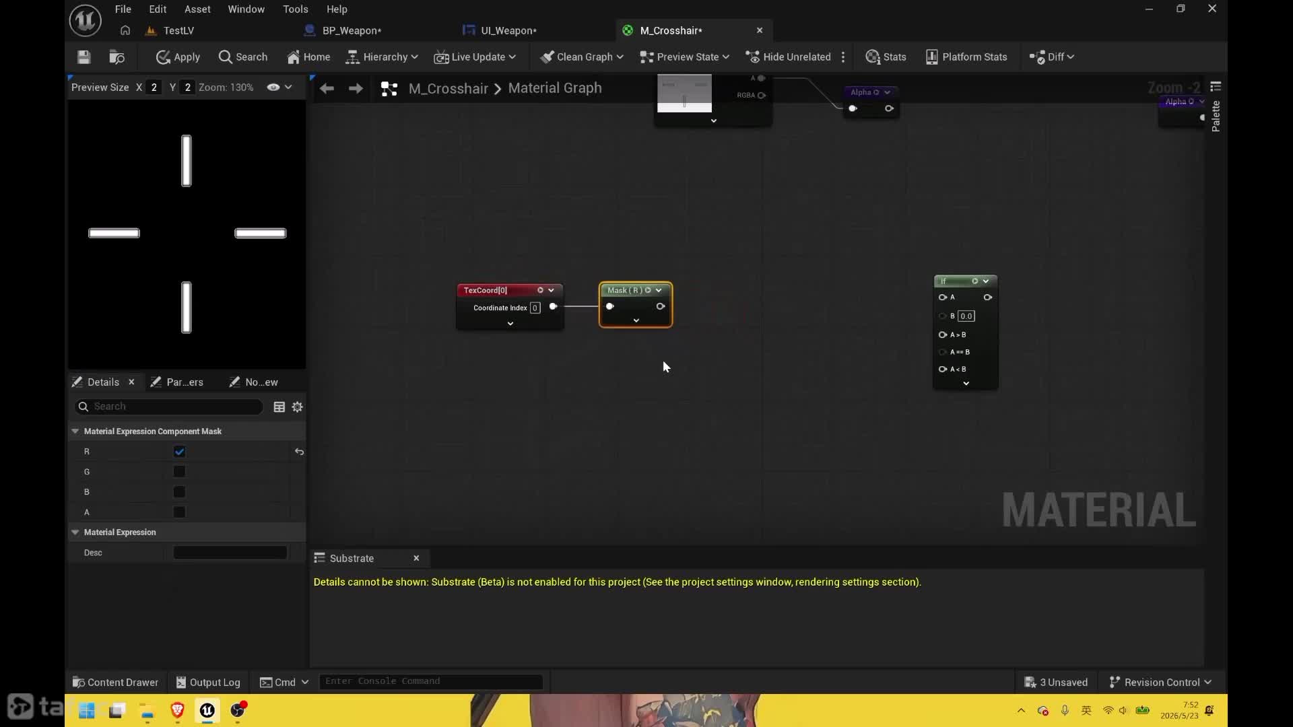Toggle Hide Unrelated nodes
1293x727 pixels.
point(788,57)
